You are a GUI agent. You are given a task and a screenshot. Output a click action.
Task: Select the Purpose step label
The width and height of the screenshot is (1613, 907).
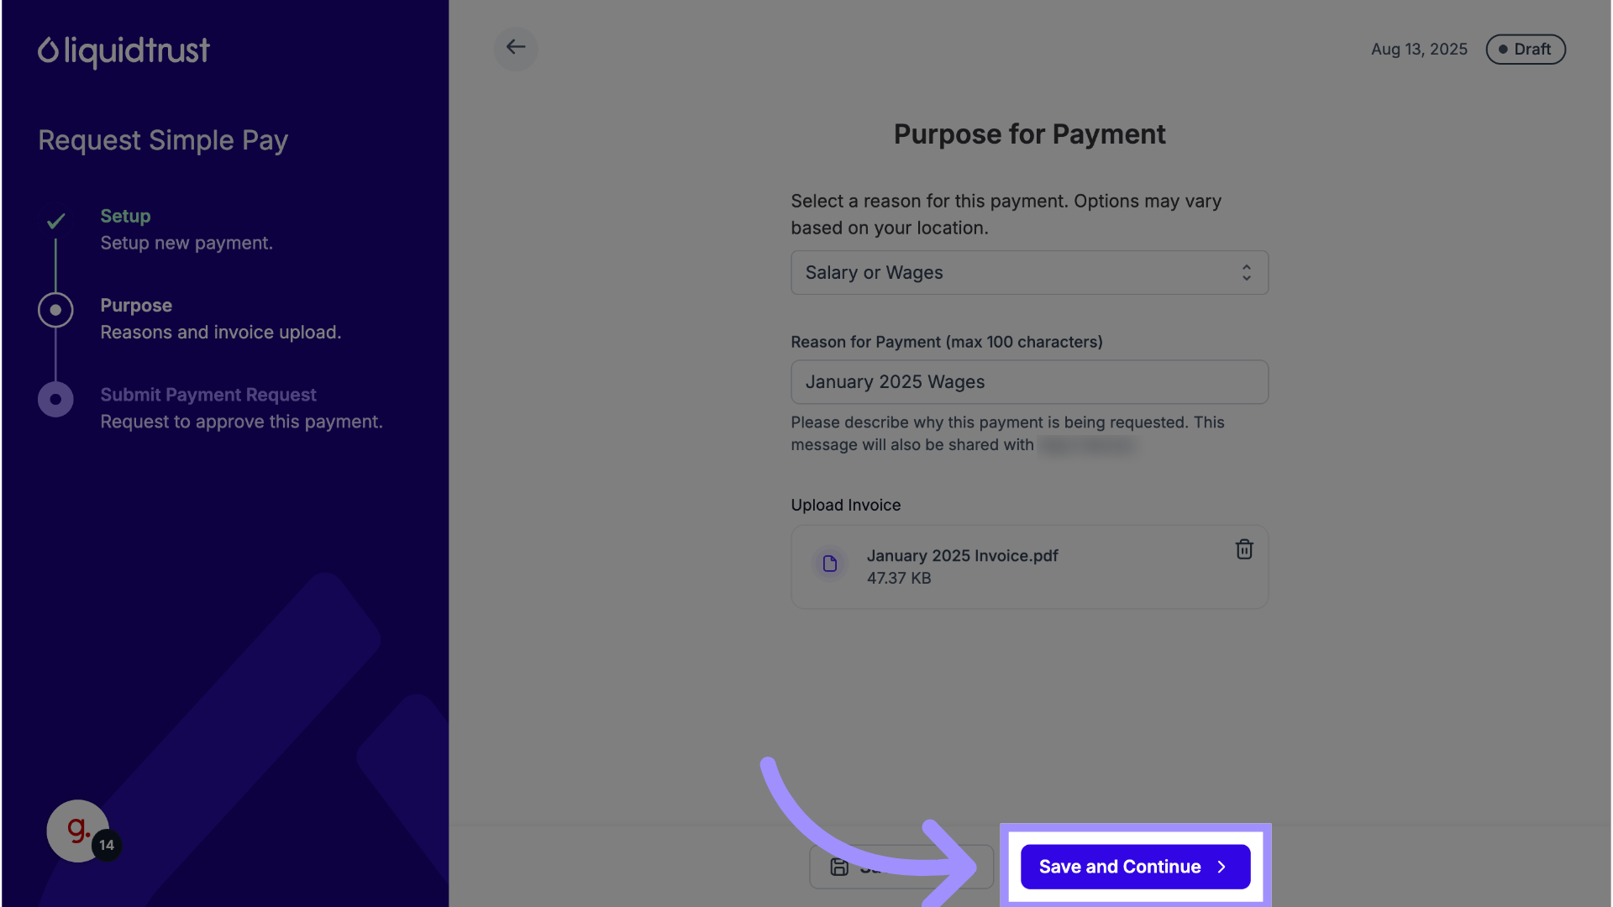pos(136,306)
